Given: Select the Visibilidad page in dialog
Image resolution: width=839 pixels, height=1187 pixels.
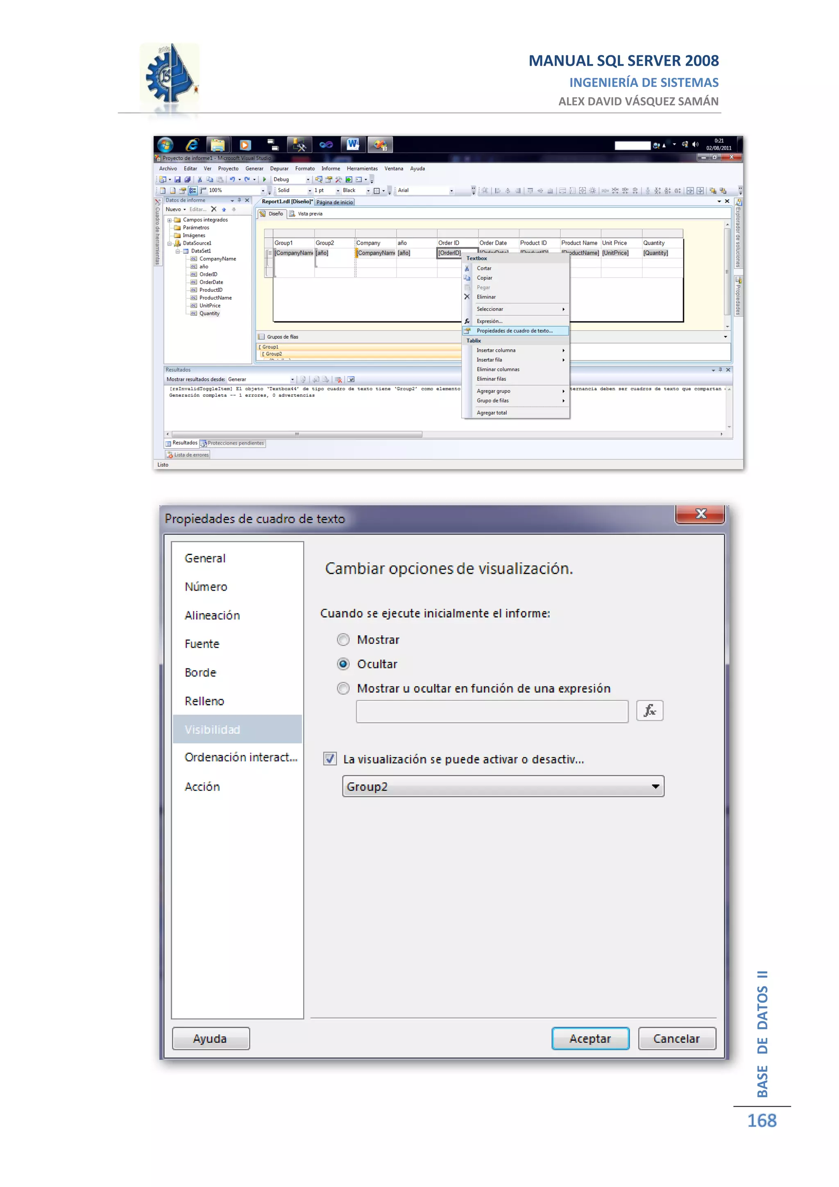Looking at the screenshot, I should 237,730.
